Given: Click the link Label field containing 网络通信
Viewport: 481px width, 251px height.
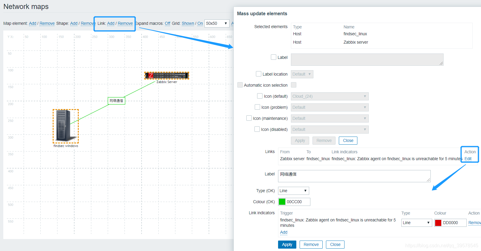Looking at the screenshot, I should coord(354,176).
